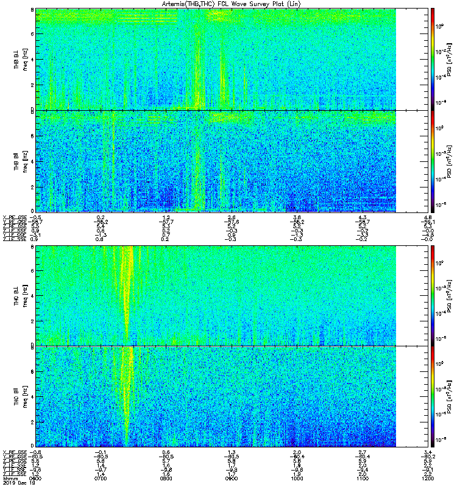Click the 4 Hz tick label on THB B∥ panel
457x487 pixels.
(x=32, y=161)
